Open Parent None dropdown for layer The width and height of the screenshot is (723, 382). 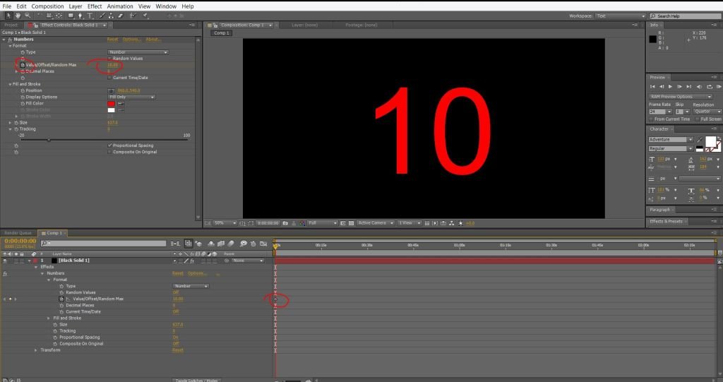click(248, 261)
